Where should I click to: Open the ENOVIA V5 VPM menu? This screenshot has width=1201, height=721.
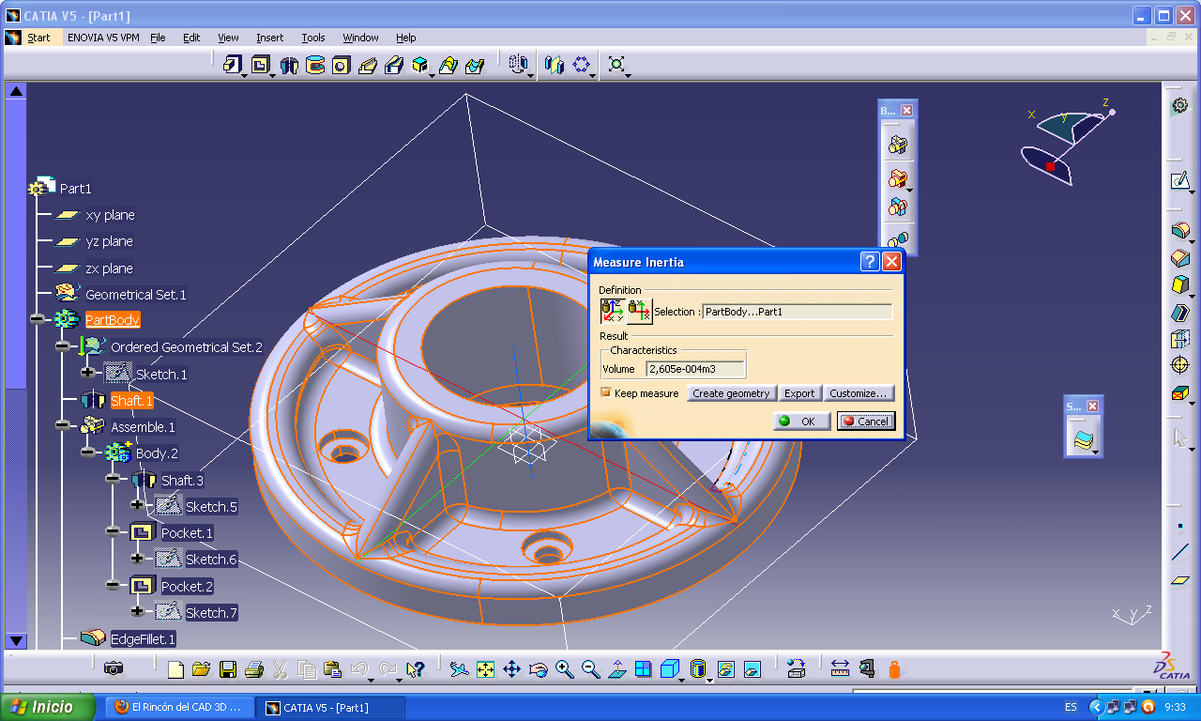102,38
